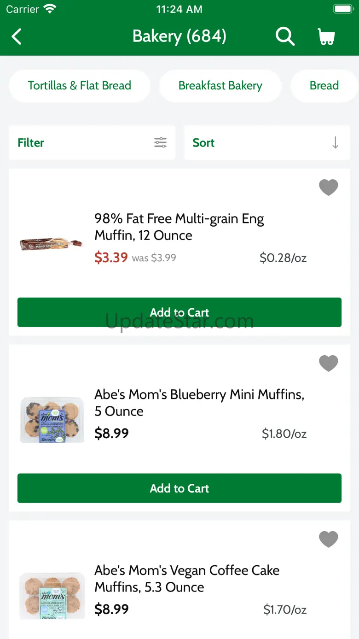
Task: Go back using the back arrow
Action: (17, 36)
